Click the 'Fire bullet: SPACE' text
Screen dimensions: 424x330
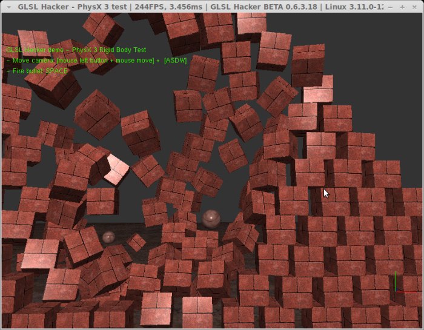pyautogui.click(x=37, y=71)
